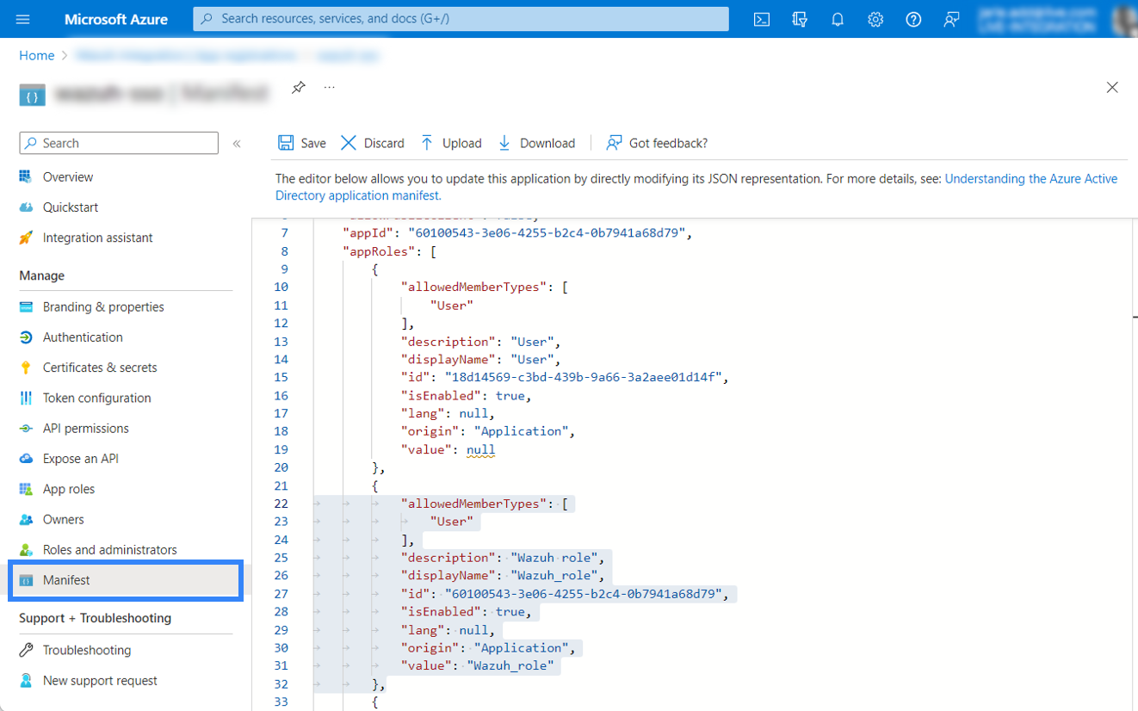1138x711 pixels.
Task: Open Expose an API
Action: click(81, 459)
